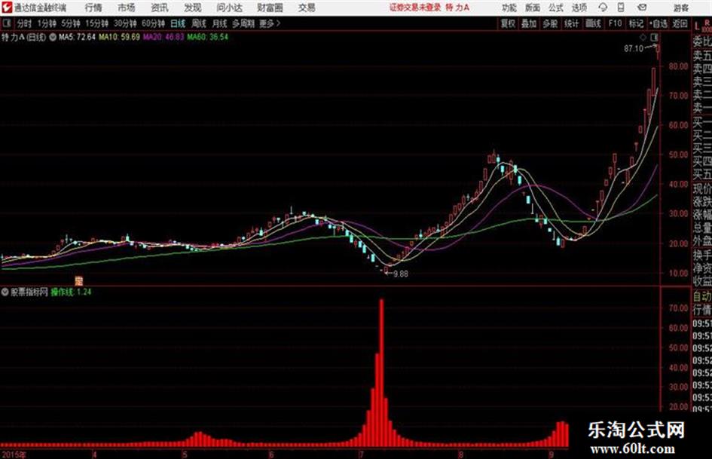Image resolution: width=712 pixels, height=459 pixels.
Task: Click the 2015年 date axis label
Action: (x=13, y=454)
